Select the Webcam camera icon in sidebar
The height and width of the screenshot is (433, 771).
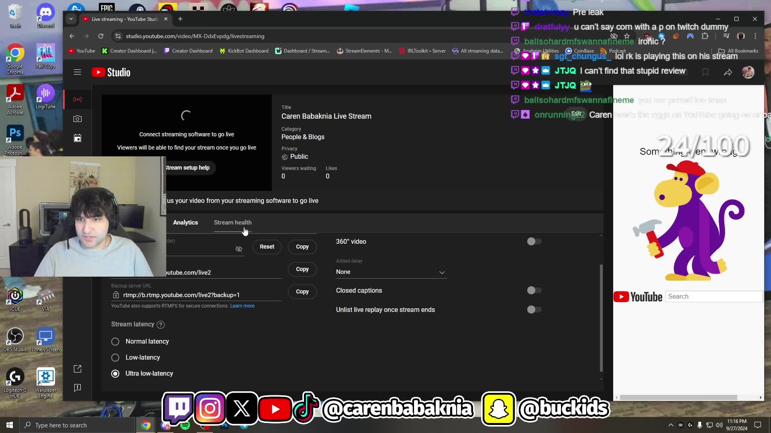click(x=78, y=119)
